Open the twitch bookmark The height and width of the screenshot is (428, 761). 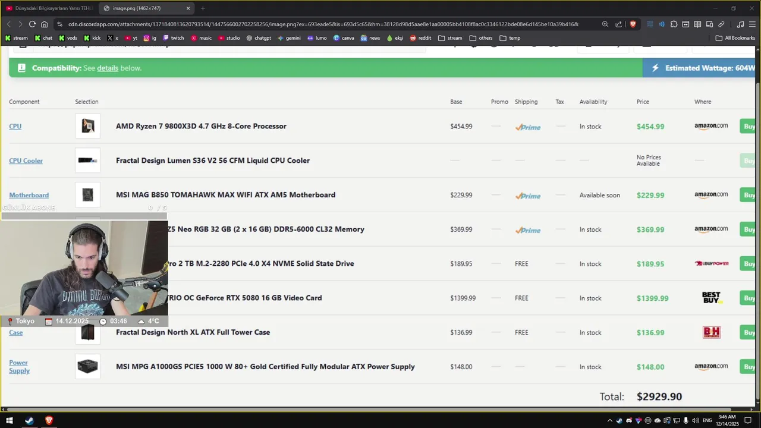pyautogui.click(x=174, y=38)
